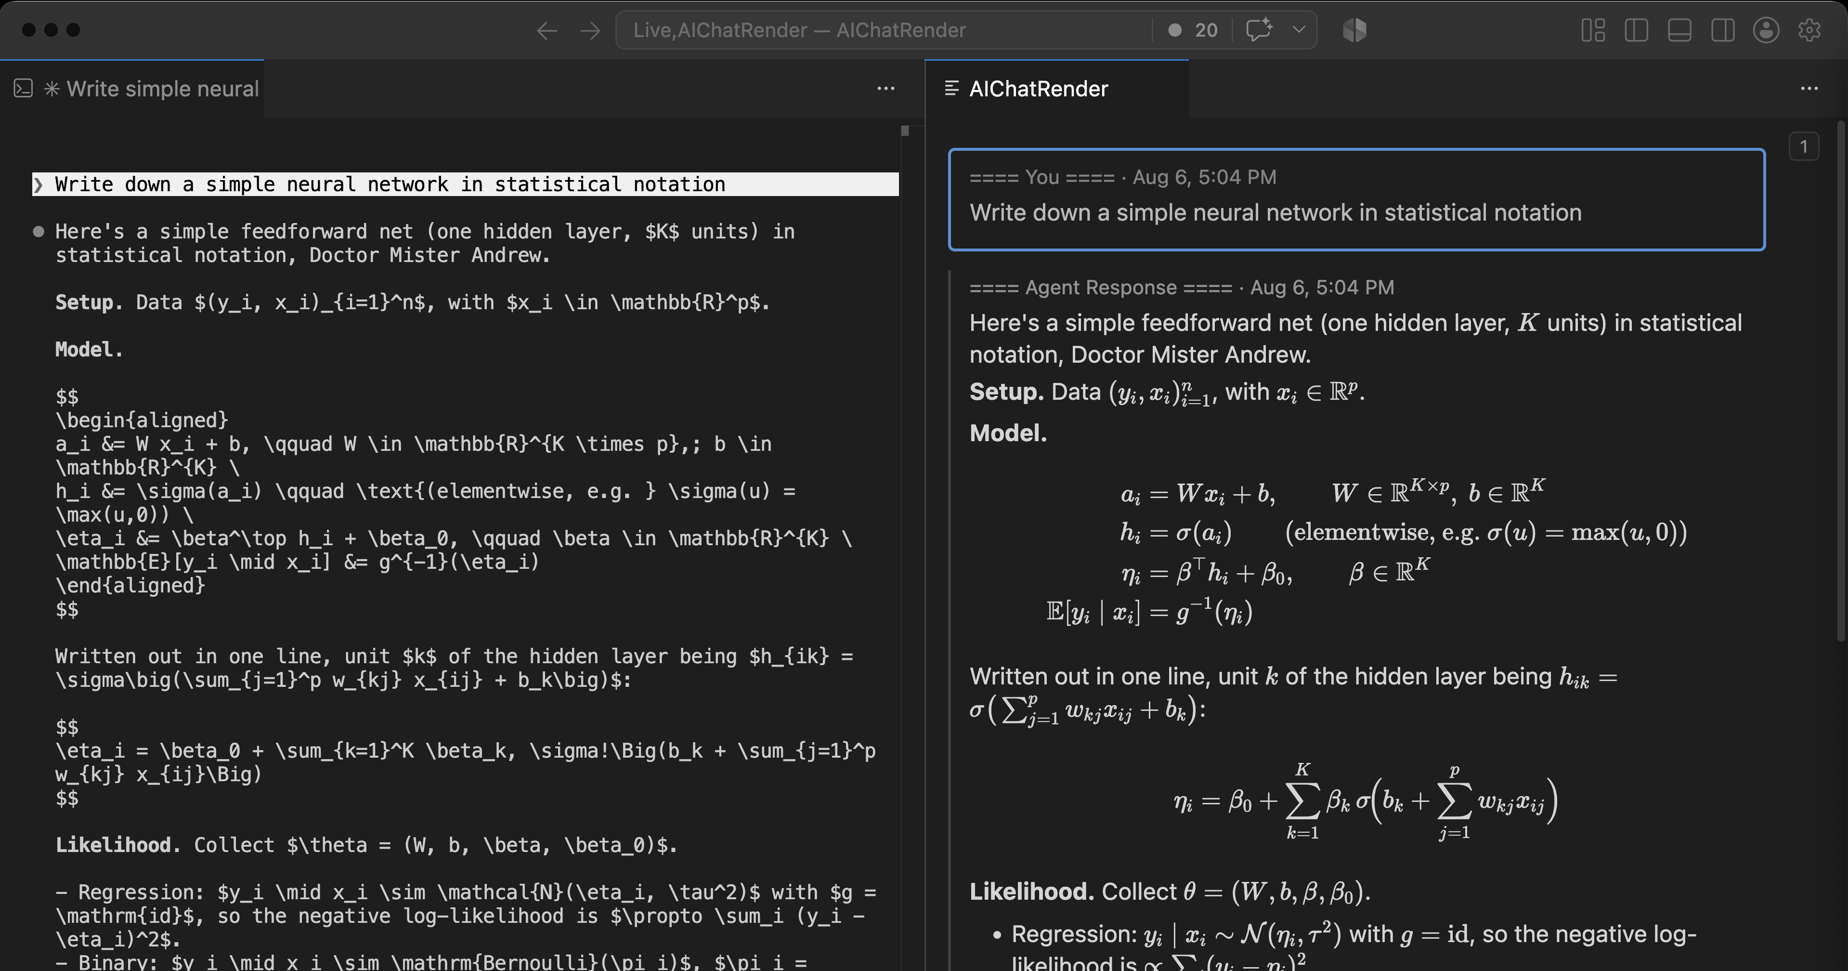Open the Manage settings gear

click(x=1809, y=30)
